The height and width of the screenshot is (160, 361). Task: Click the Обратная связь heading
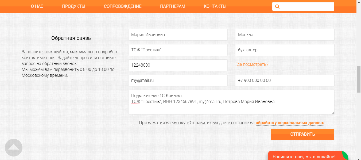[x=71, y=38]
